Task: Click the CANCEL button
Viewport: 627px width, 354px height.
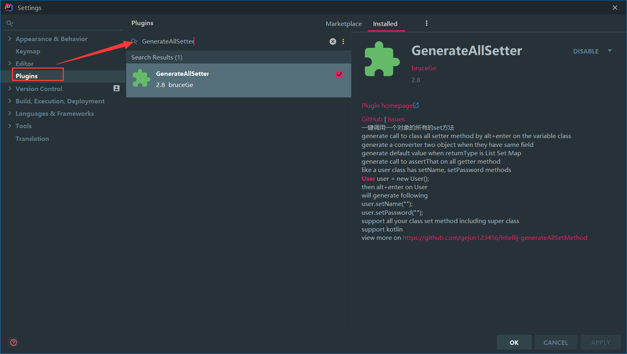Action: [x=556, y=342]
